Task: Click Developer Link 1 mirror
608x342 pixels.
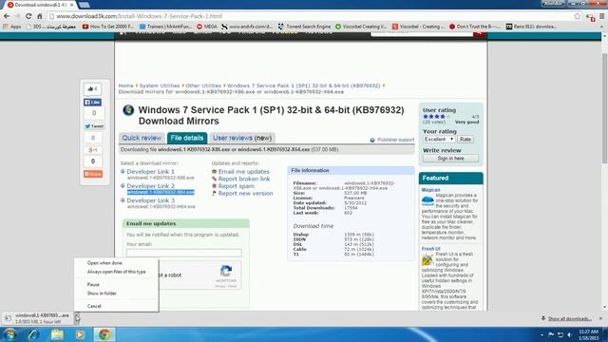Action: tap(150, 171)
